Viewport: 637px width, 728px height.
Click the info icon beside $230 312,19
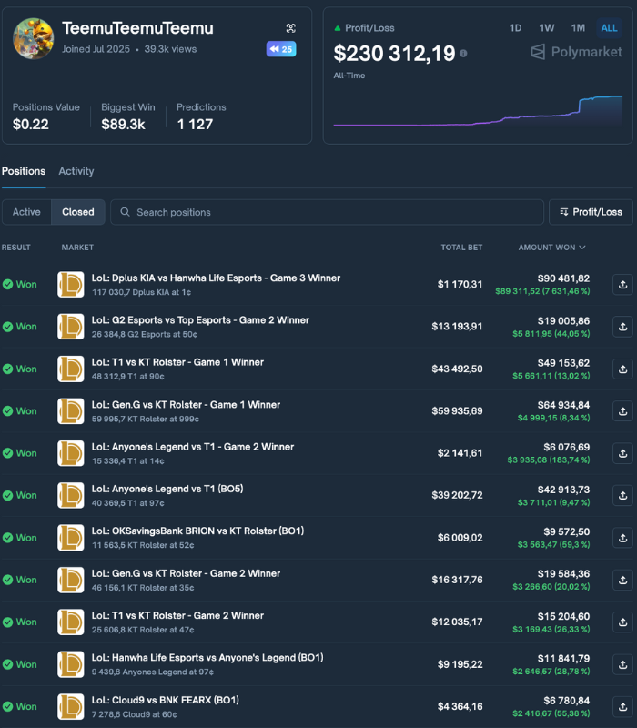(463, 54)
